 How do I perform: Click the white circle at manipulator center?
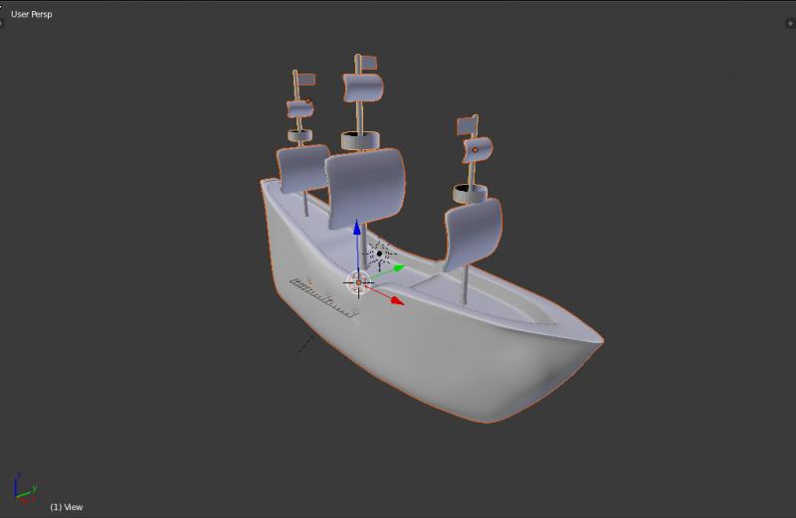pos(358,282)
